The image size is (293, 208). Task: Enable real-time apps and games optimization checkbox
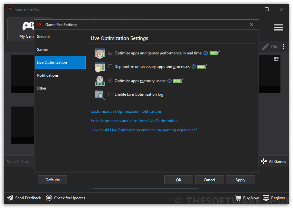pos(110,53)
